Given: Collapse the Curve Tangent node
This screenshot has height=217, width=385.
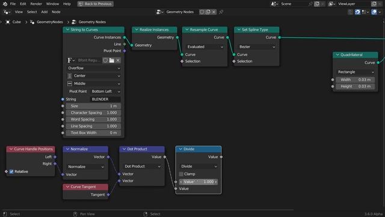Looking at the screenshot, I should [67, 187].
